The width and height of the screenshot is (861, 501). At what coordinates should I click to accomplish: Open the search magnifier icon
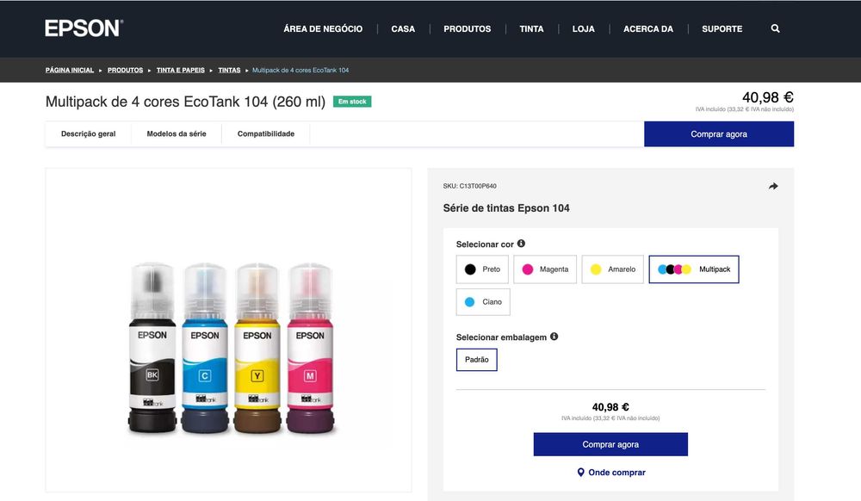(x=775, y=28)
